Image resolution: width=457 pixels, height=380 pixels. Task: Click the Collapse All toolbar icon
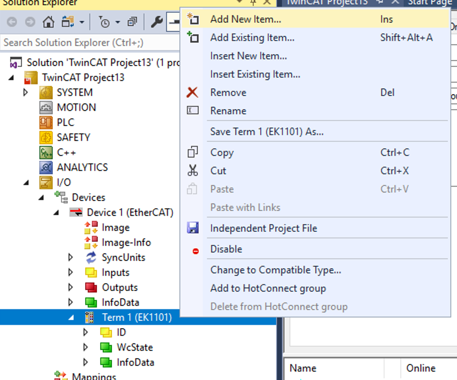(132, 22)
